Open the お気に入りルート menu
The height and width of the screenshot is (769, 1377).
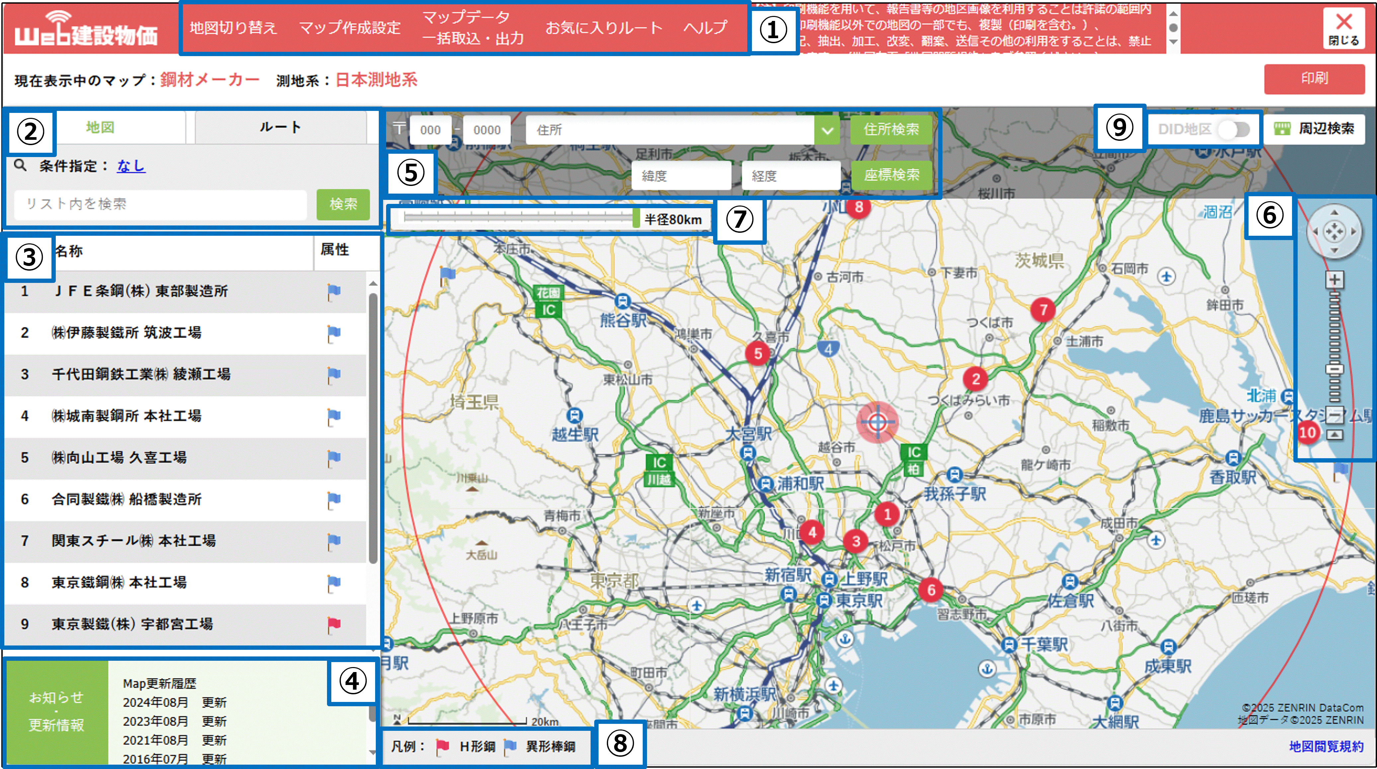[604, 28]
